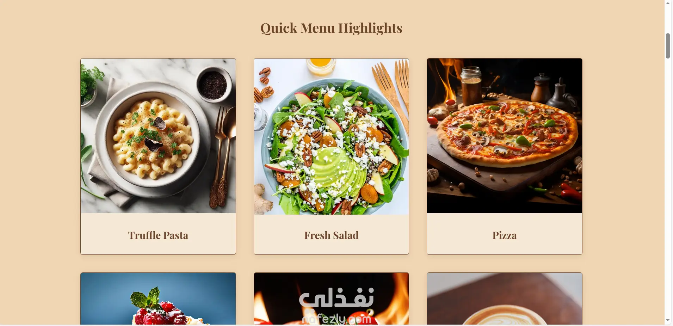Choose the Pizza card label
Screen dimensions: 673x326
tap(505, 235)
